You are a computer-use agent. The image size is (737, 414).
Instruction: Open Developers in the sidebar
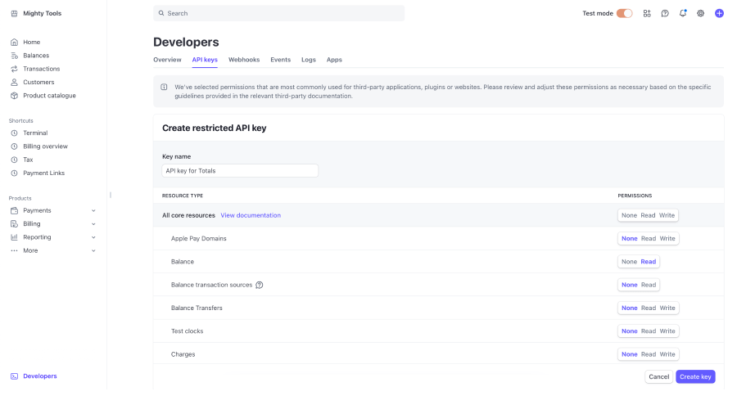40,376
